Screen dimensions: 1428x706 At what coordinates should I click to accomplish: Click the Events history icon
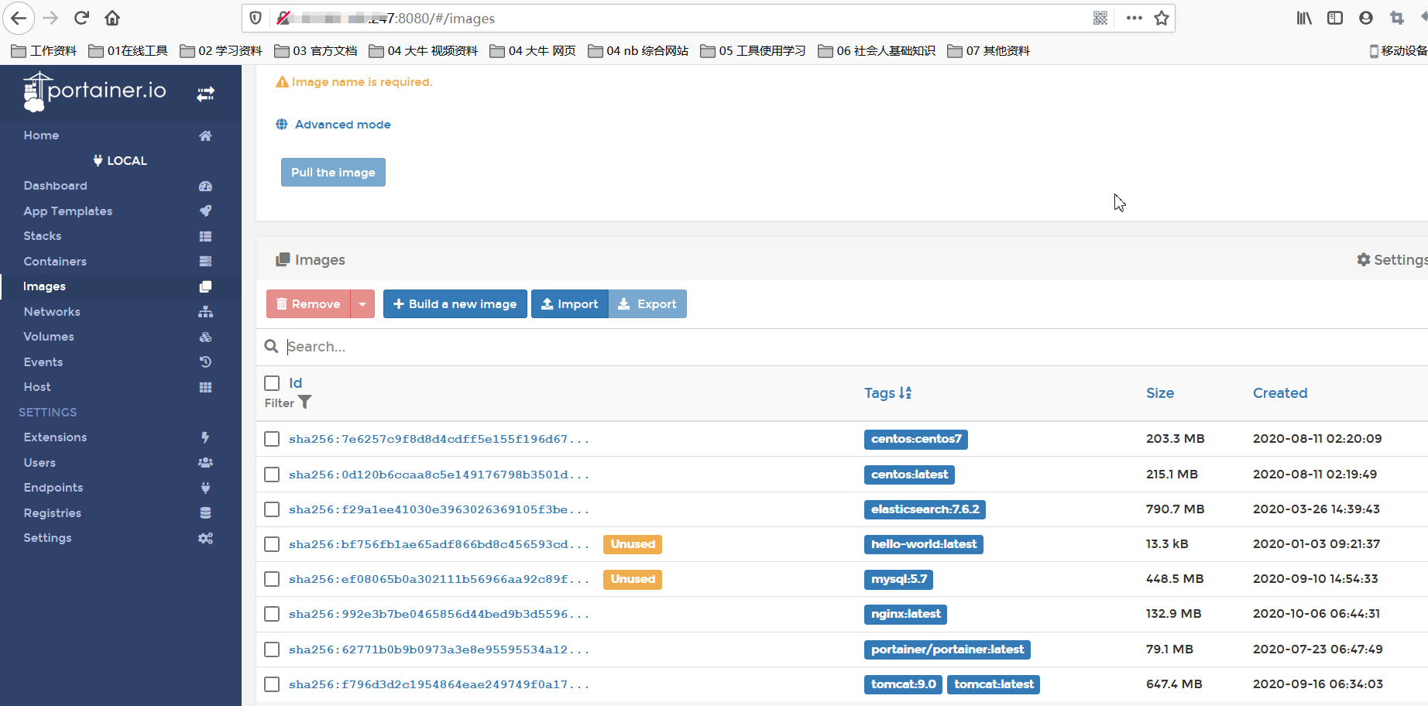[205, 362]
